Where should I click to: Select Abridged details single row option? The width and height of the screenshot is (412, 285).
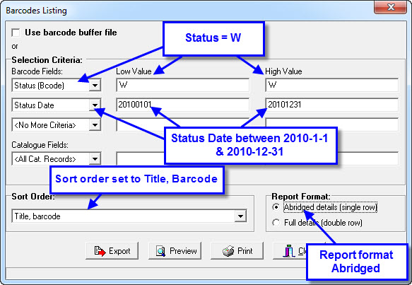276,207
